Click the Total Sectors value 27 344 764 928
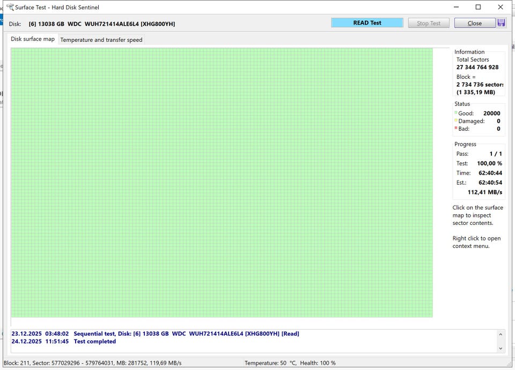The image size is (515, 370). click(x=477, y=67)
